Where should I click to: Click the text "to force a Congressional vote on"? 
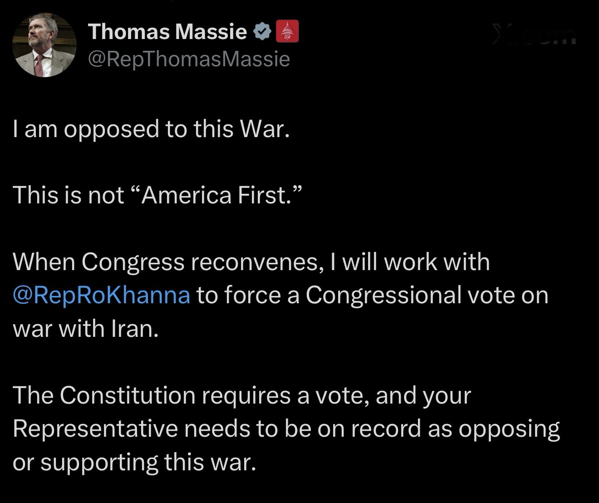[x=372, y=295]
